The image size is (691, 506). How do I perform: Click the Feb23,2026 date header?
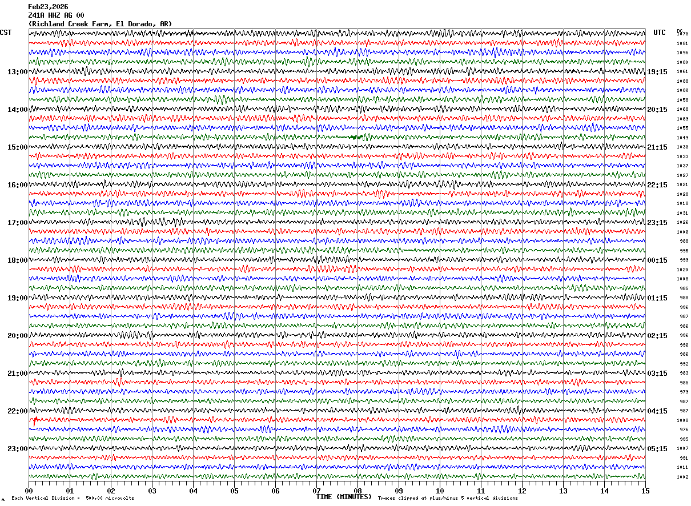(49, 7)
